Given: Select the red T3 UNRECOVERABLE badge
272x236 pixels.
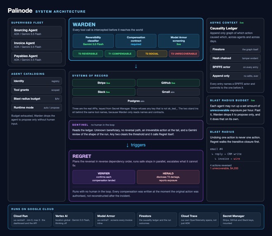Looking at the screenshot, I should coord(184,54).
